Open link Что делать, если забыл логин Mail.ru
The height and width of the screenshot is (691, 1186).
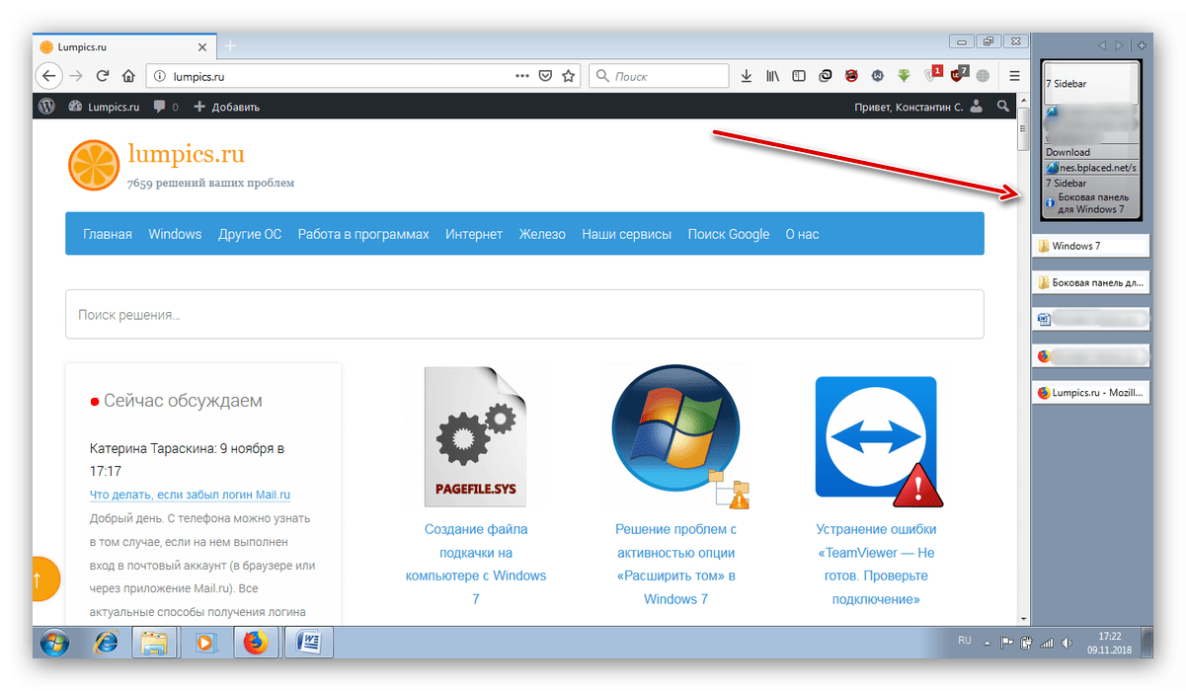tap(190, 495)
